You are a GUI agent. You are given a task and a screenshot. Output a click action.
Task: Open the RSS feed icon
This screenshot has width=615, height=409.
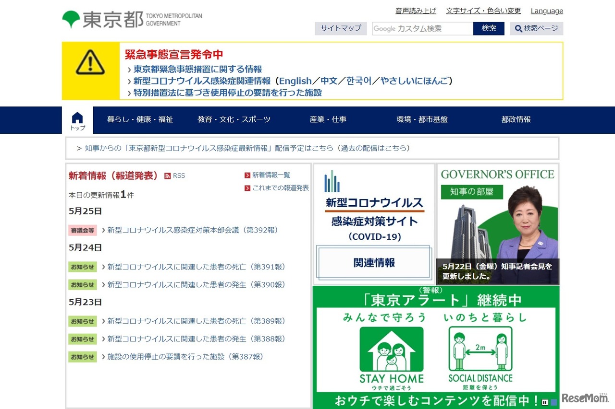click(168, 176)
